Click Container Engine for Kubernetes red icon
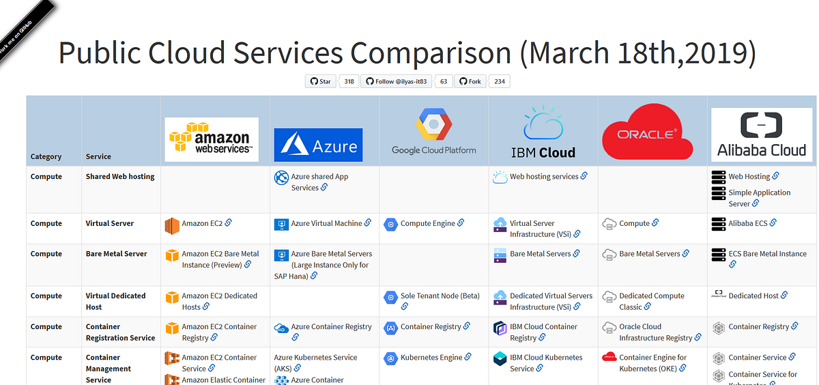This screenshot has width=819, height=385. [x=609, y=356]
